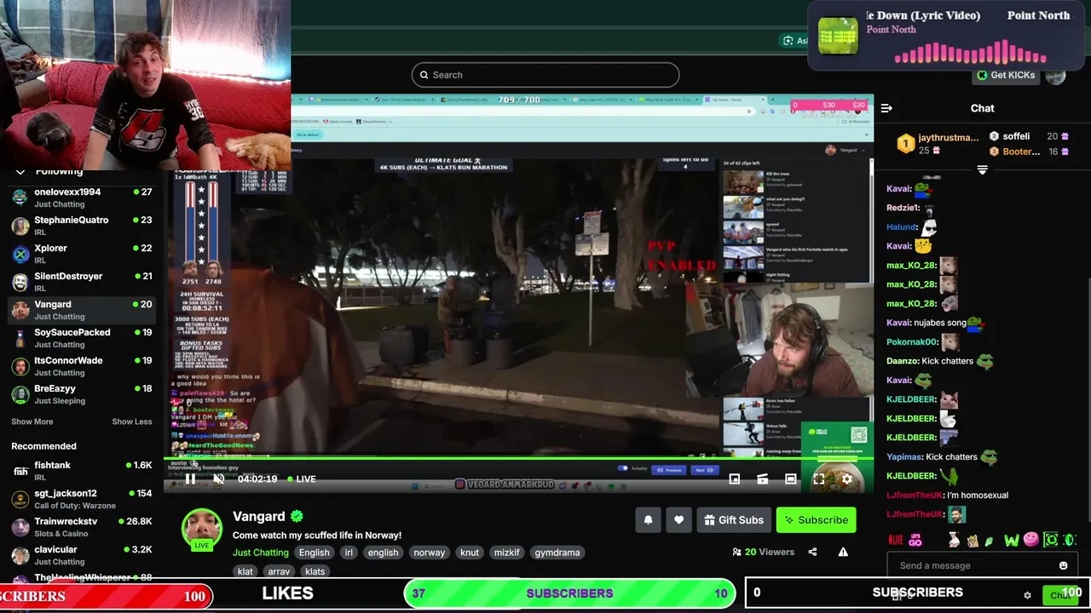Expand the following list with Show More
This screenshot has height=613, width=1091.
coord(32,421)
